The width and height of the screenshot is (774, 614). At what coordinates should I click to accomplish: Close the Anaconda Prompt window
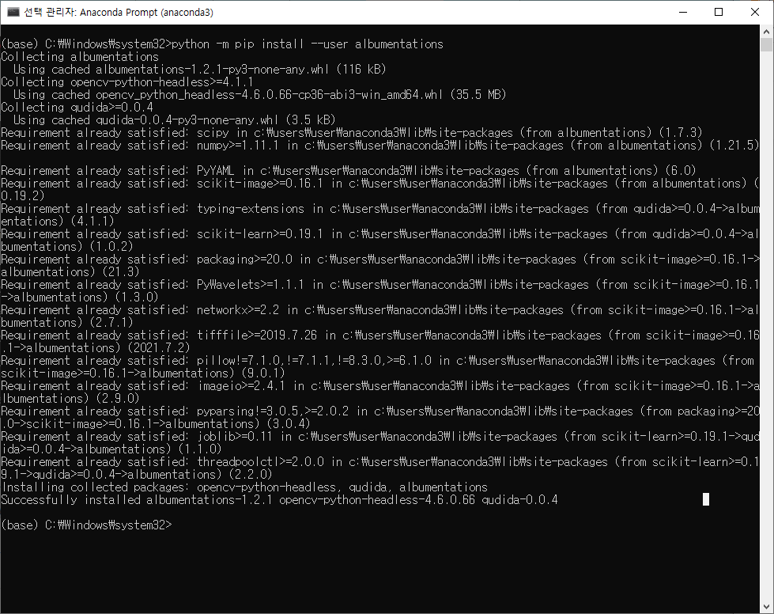(755, 13)
